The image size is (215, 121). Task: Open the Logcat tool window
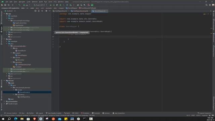(40, 113)
